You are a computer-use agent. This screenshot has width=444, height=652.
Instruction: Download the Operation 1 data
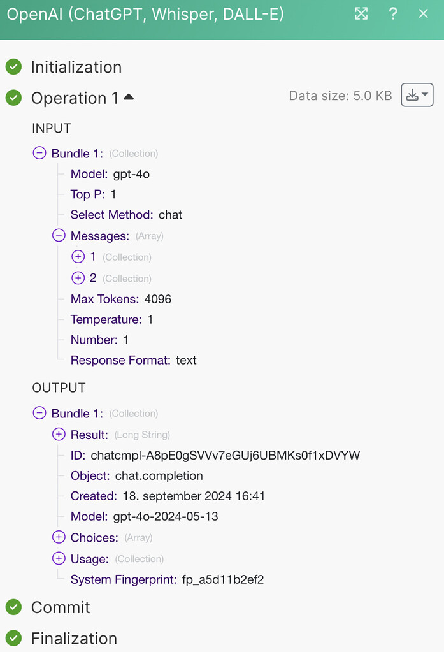coord(413,94)
